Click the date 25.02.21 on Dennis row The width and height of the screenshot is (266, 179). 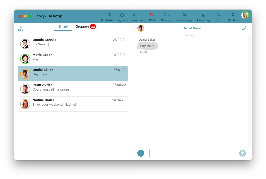point(119,40)
